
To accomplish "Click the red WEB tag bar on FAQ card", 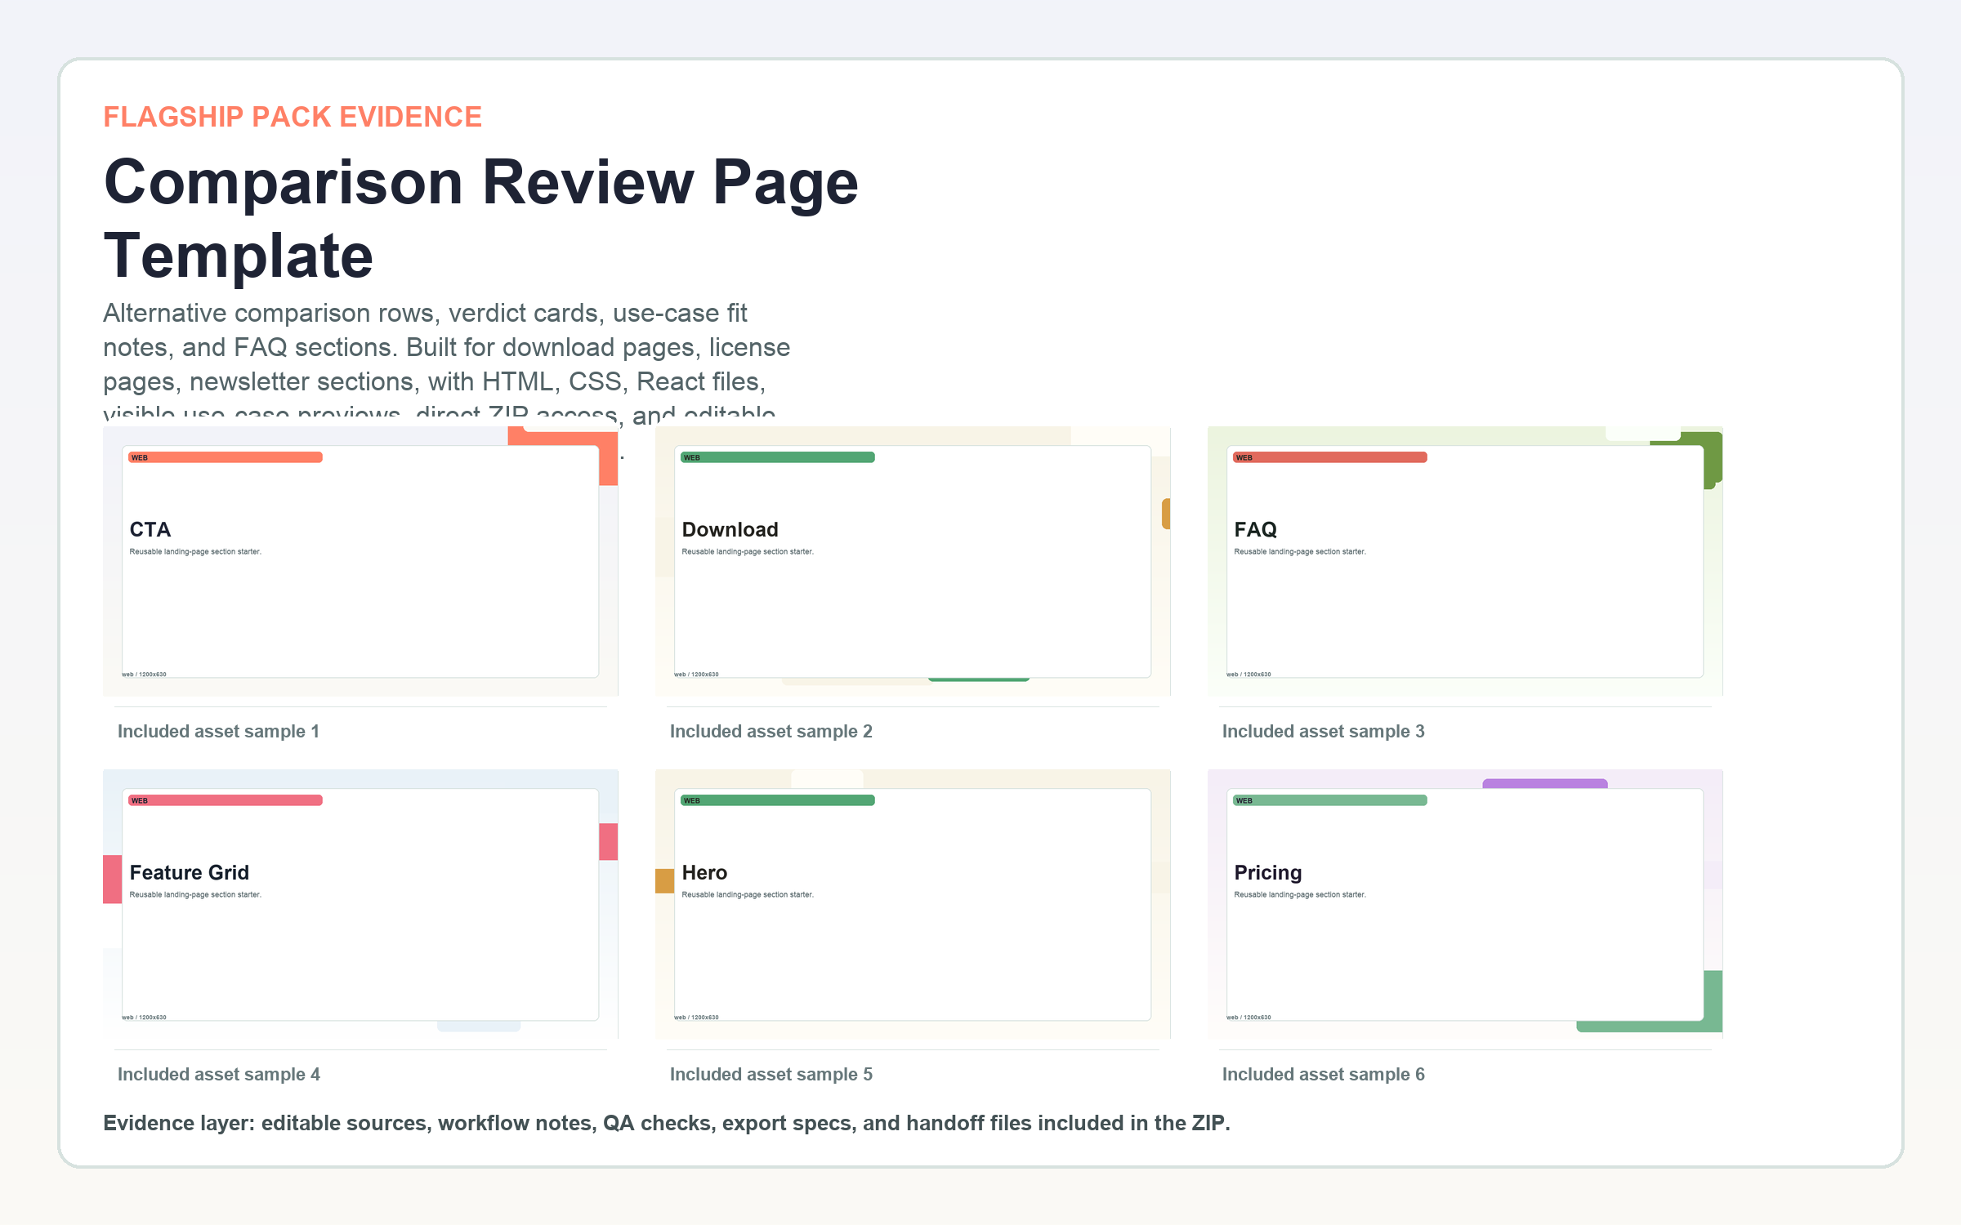I will click(1330, 457).
